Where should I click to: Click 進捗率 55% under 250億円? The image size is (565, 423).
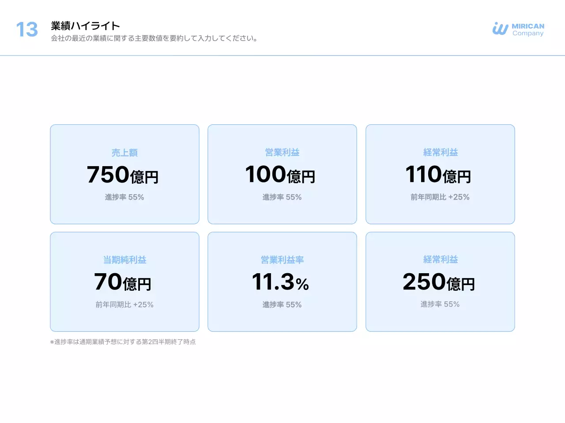(440, 304)
